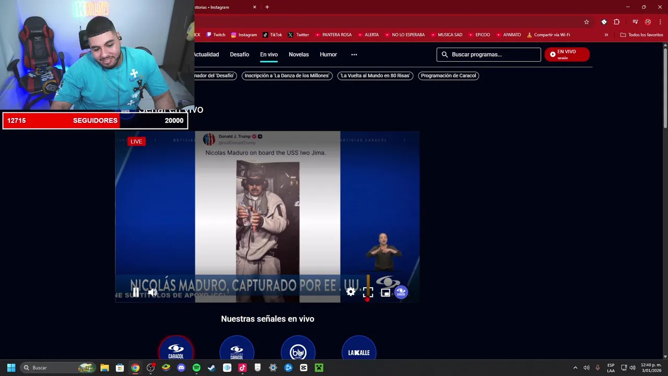
Task: Open the Desafío menu item
Action: [x=240, y=54]
